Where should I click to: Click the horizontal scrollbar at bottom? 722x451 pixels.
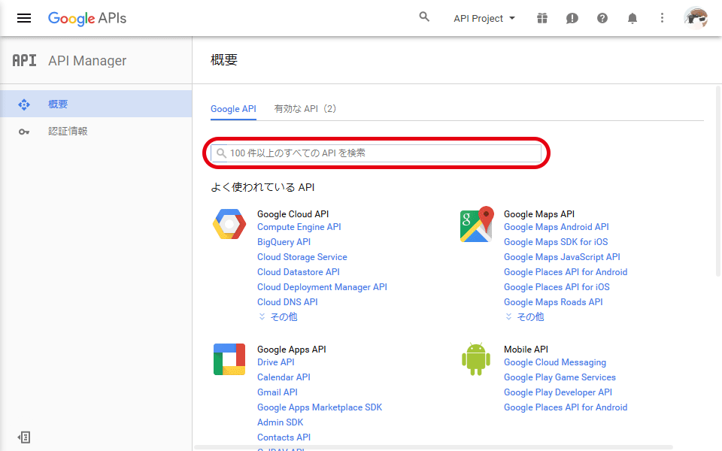pyautogui.click(x=433, y=447)
